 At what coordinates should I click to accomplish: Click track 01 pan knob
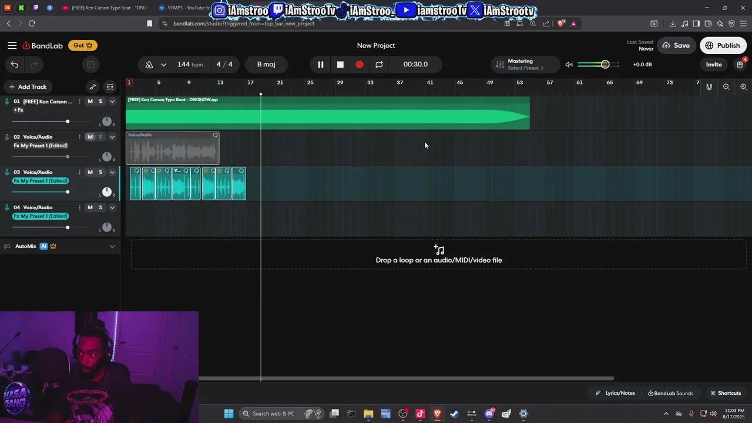106,122
